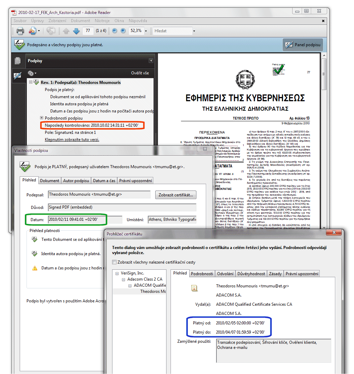The image size is (354, 374).
Task: Click the certificate icon in Přehled tab
Action: (194, 288)
